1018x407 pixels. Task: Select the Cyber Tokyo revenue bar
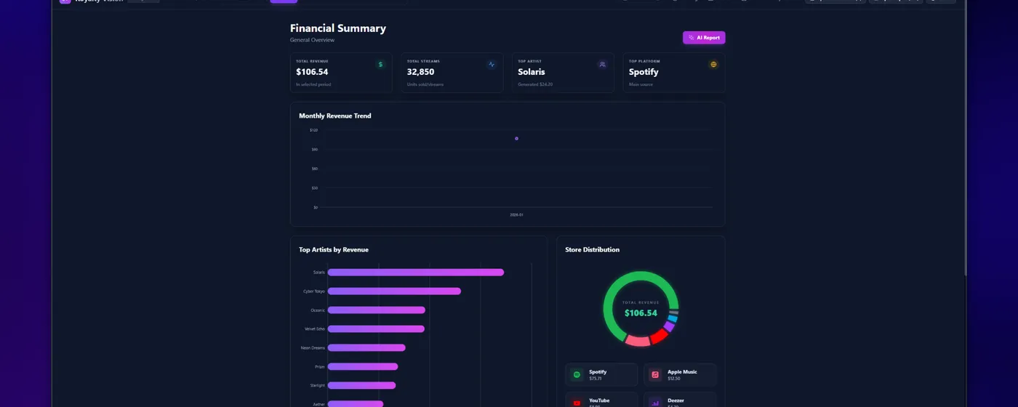pyautogui.click(x=394, y=291)
